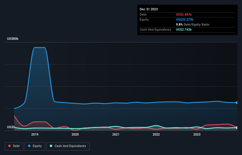Click the equity line peak near 2019
Screen dimensions: 242x155
39,47
